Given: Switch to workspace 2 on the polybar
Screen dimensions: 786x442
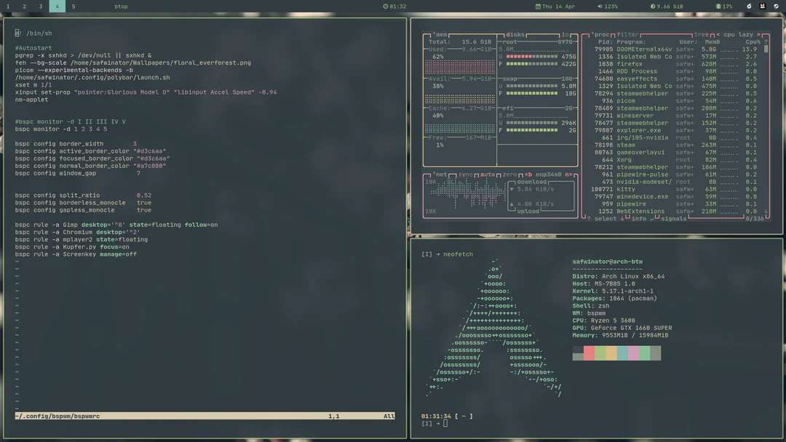Looking at the screenshot, I should [x=24, y=6].
